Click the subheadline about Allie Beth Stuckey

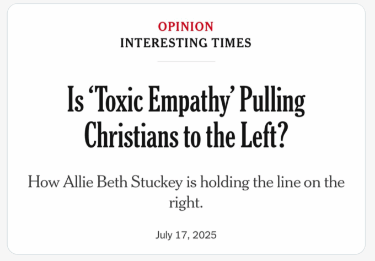coord(186,192)
